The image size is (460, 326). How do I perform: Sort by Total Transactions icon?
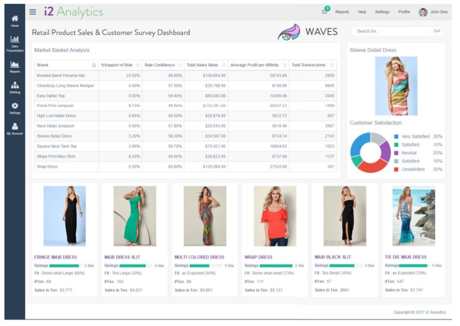(x=332, y=65)
